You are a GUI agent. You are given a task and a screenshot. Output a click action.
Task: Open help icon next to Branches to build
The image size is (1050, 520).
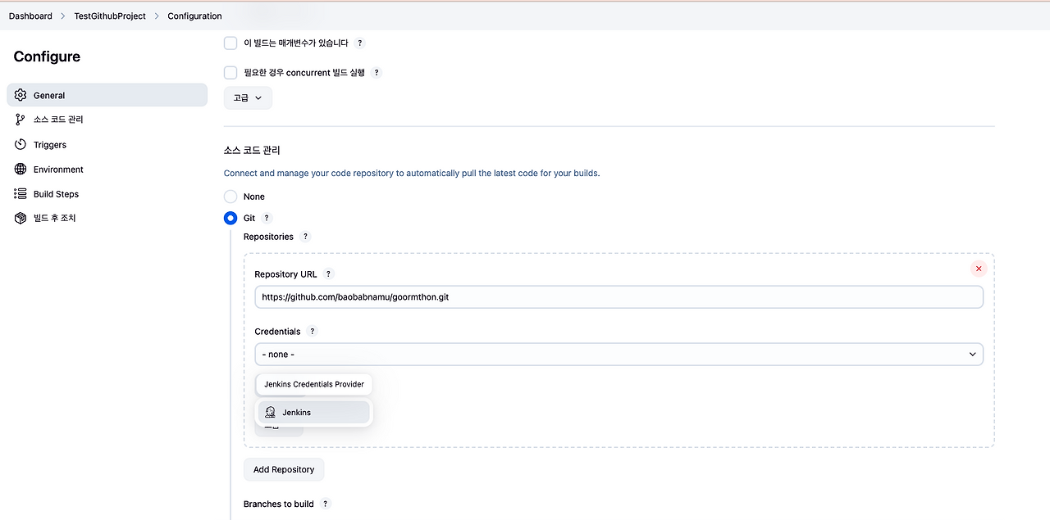point(325,504)
